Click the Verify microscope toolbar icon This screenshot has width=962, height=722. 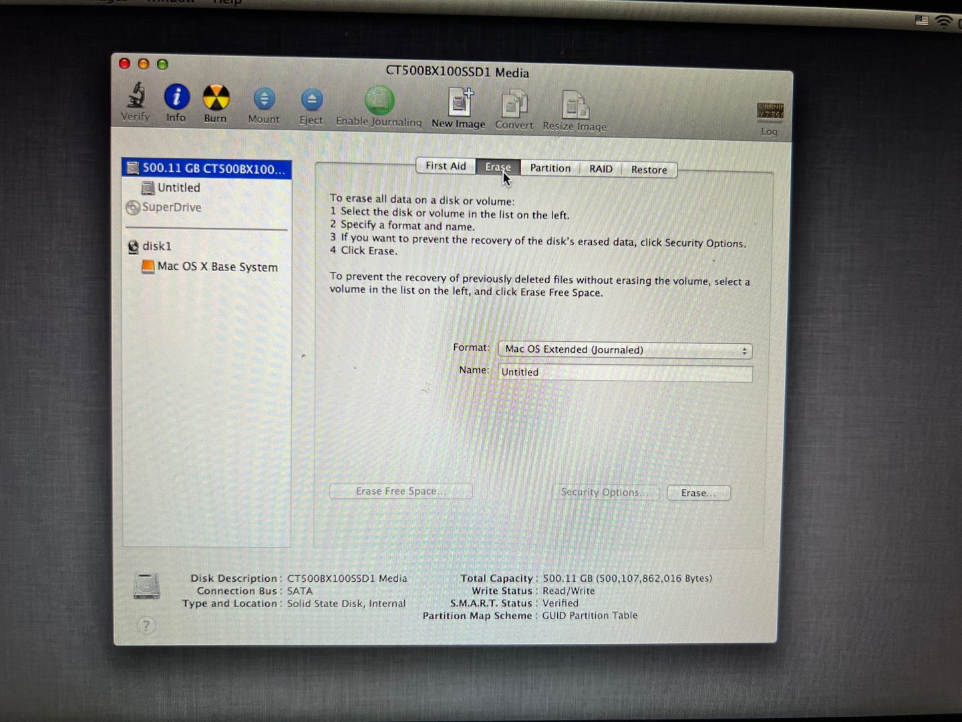pyautogui.click(x=136, y=96)
